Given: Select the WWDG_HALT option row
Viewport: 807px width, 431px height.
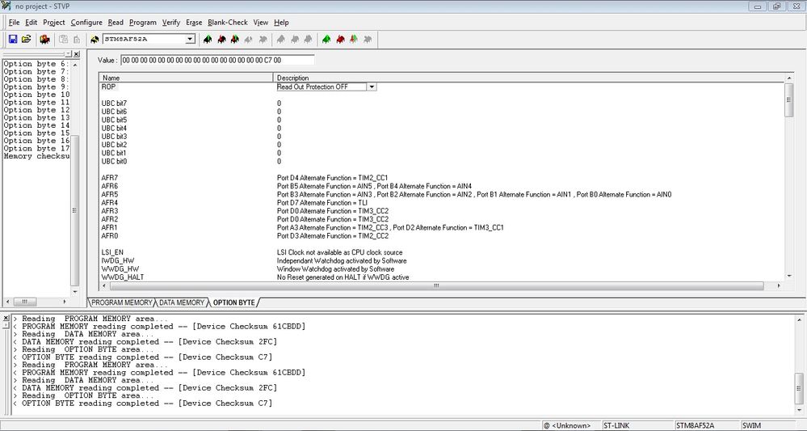Looking at the screenshot, I should tap(123, 277).
